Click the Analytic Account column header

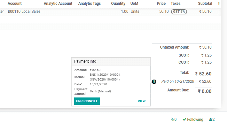[58, 4]
